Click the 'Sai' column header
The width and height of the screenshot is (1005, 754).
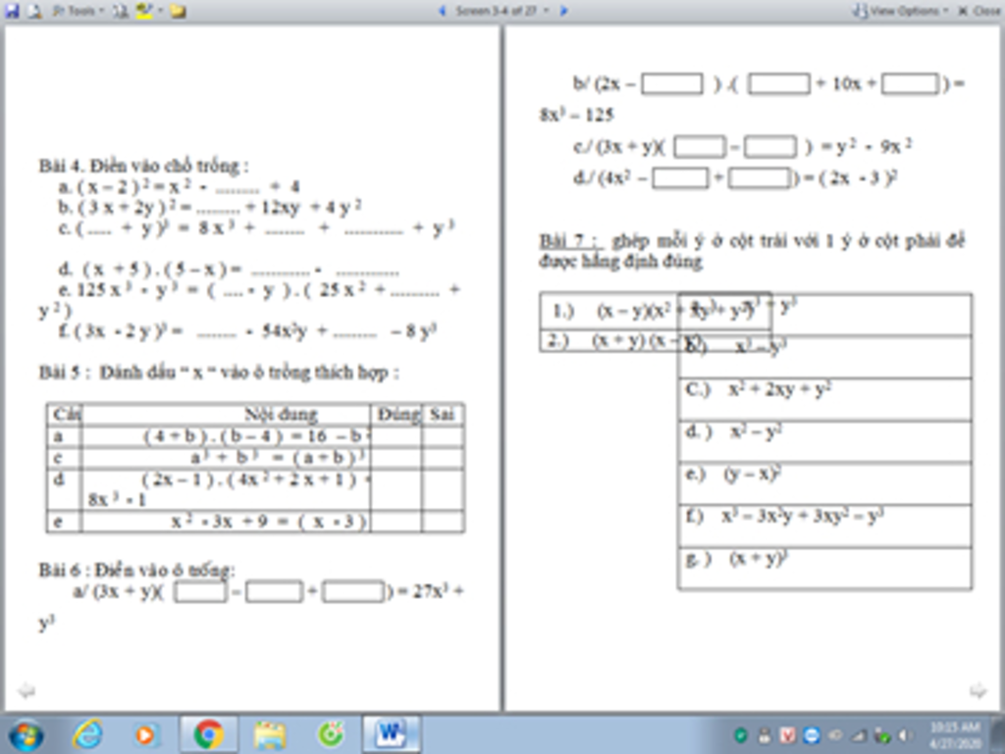442,414
